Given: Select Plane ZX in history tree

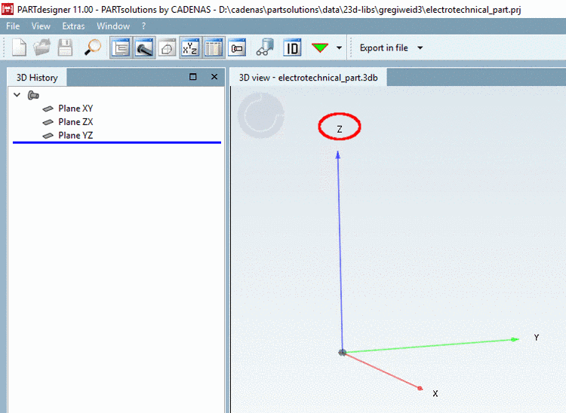Looking at the screenshot, I should (75, 122).
